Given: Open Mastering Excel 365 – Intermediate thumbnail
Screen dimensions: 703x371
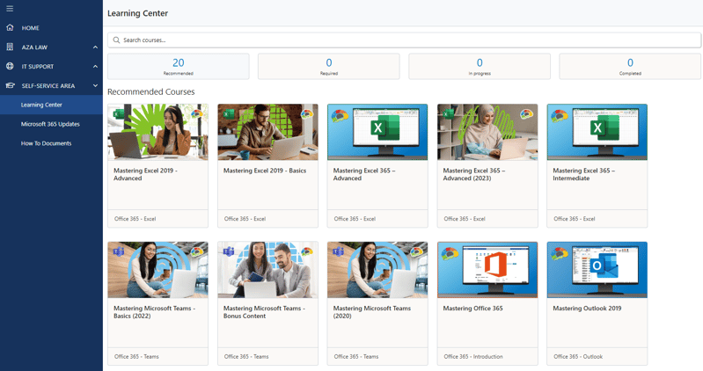Looking at the screenshot, I should pyautogui.click(x=597, y=132).
